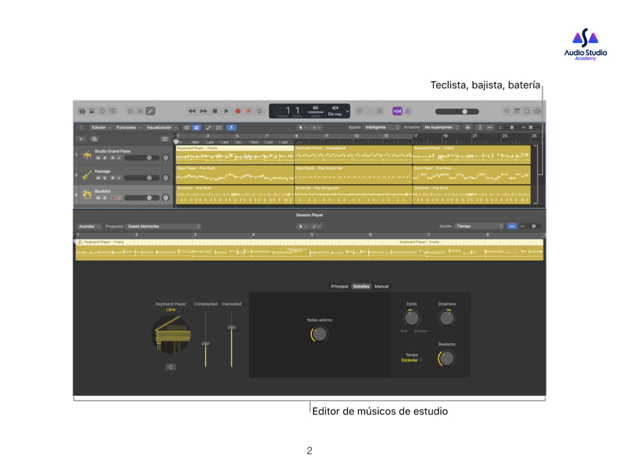
Task: Open Ajuste Inteligente snap popup
Action: tap(382, 127)
